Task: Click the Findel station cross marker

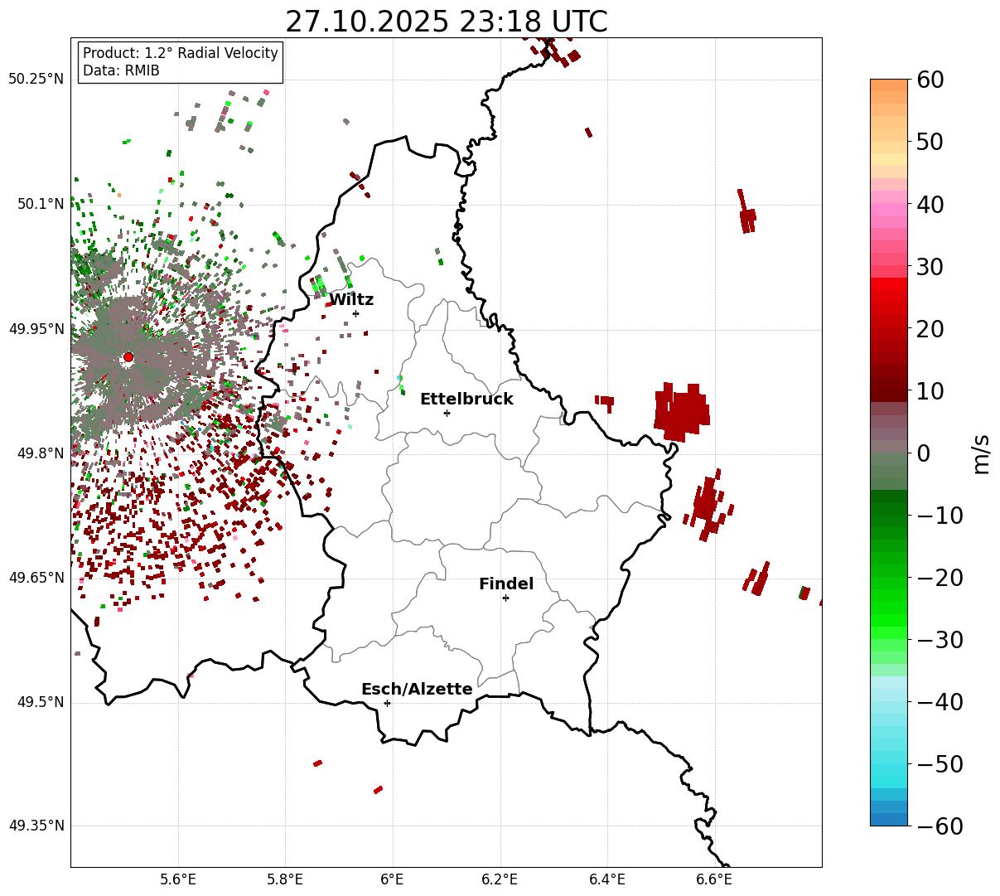Action: click(x=505, y=598)
